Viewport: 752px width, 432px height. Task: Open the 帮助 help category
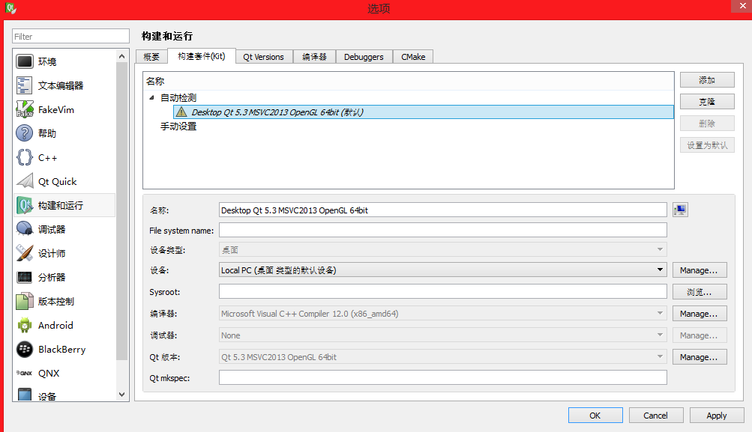64,133
